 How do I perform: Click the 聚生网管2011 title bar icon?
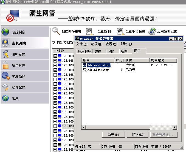click(2, 2)
